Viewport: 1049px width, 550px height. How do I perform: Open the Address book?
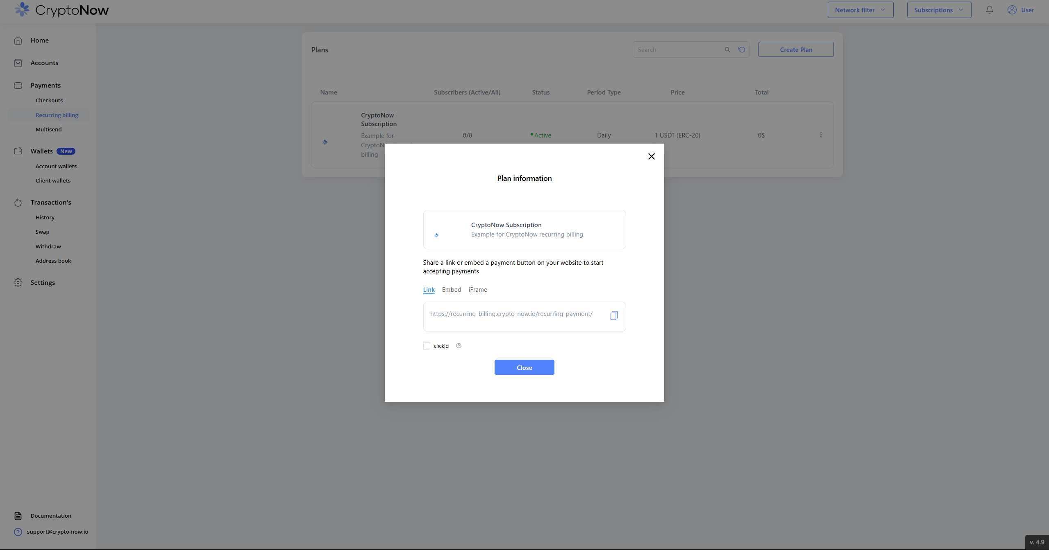53,261
